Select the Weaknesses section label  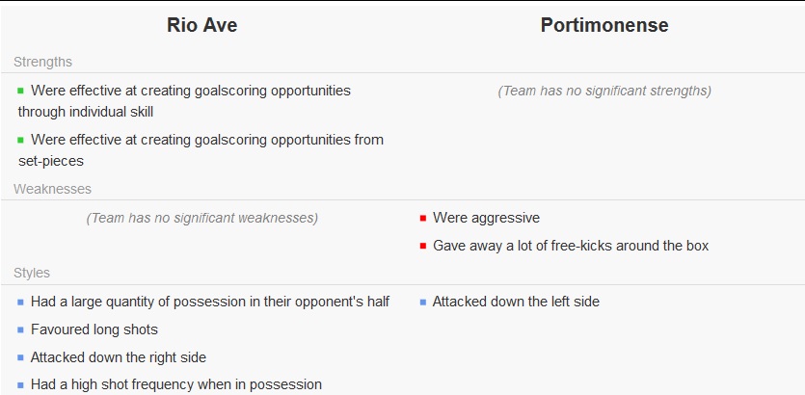[x=52, y=189]
